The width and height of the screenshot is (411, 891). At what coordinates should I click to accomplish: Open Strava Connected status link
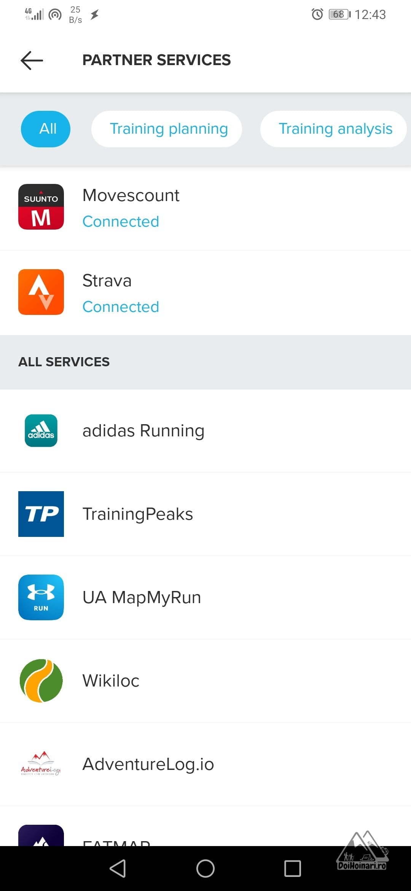point(121,307)
